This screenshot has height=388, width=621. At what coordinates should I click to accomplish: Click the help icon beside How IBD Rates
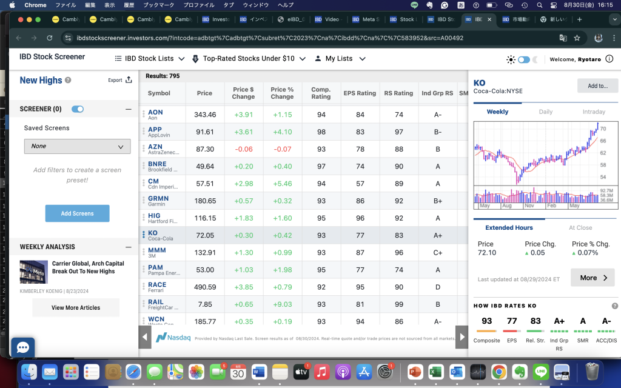(615, 306)
